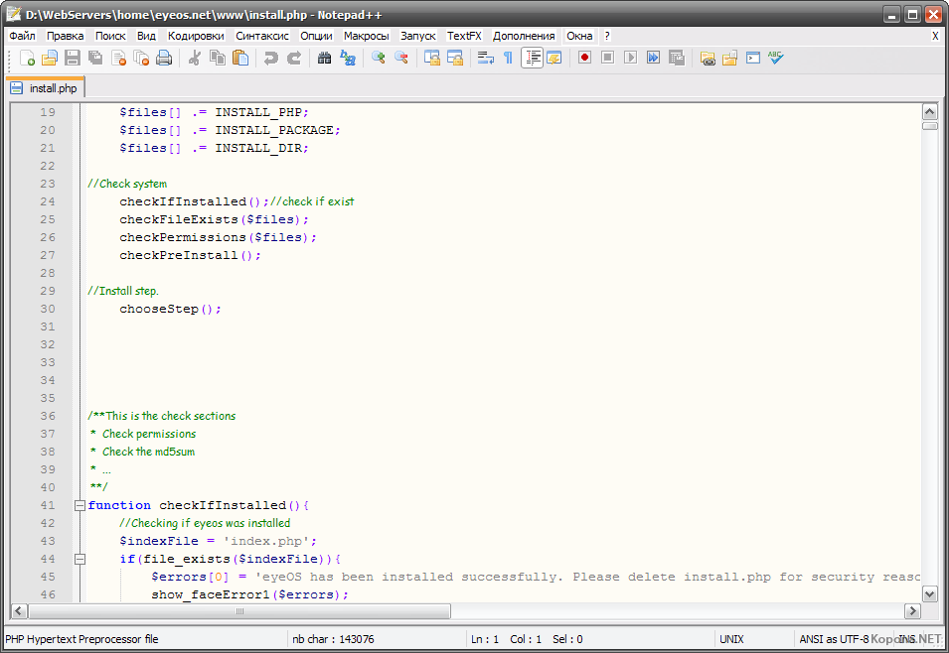
Task: Play back the recorded macro
Action: (631, 58)
